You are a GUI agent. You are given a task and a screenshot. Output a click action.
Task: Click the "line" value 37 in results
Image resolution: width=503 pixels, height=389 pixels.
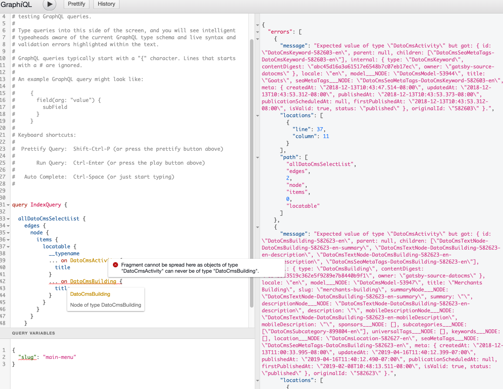coord(320,129)
